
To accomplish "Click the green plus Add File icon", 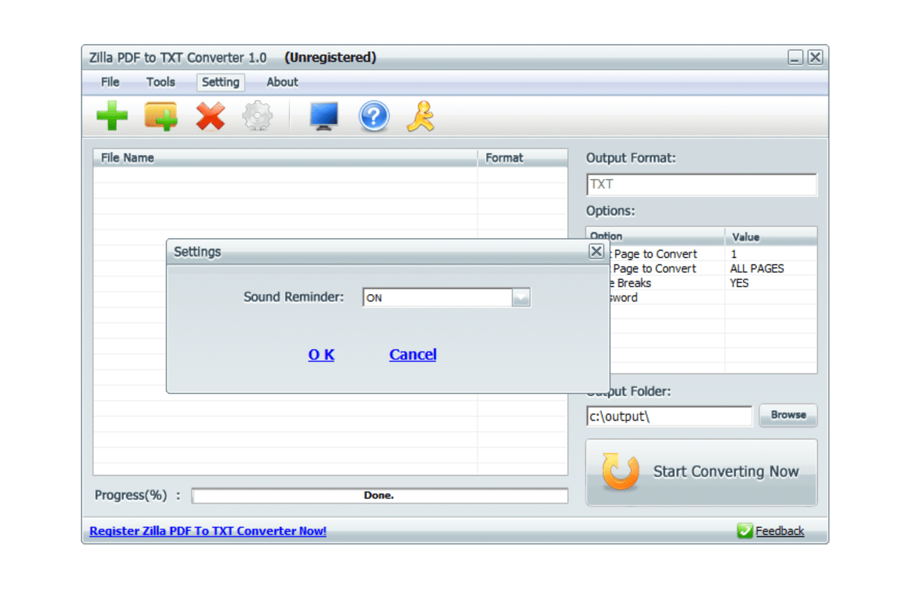I will [x=112, y=116].
